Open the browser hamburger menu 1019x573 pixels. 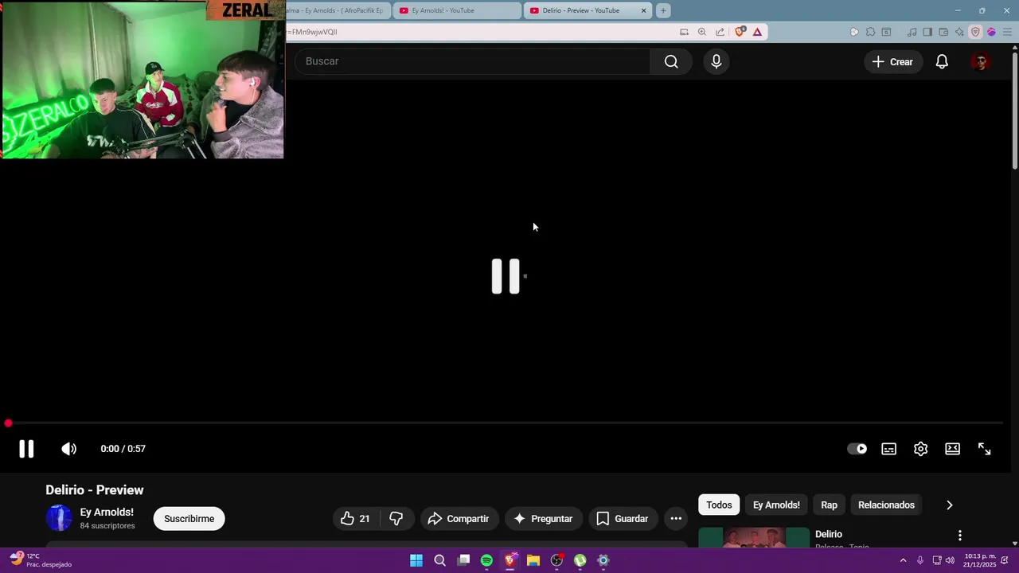pos(1007,32)
